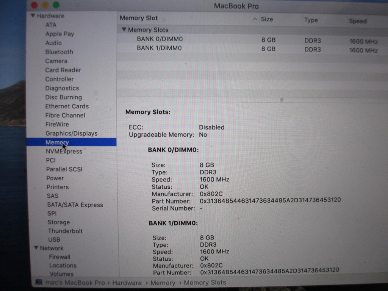Select FireWire in the sidebar
This screenshot has height=291, width=388.
[57, 124]
